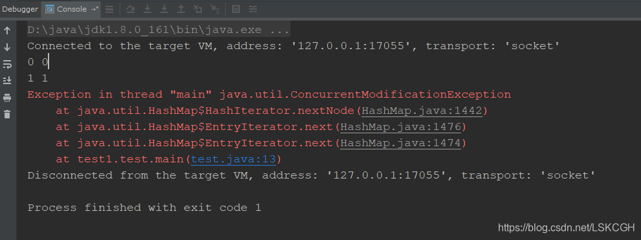Screen dimensions: 641x240
Task: Open the test.java:13 link
Action: 234,159
